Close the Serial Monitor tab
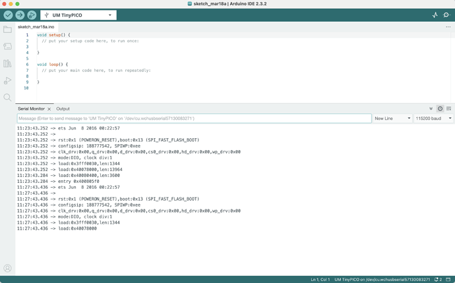The height and width of the screenshot is (283, 455). 49,109
